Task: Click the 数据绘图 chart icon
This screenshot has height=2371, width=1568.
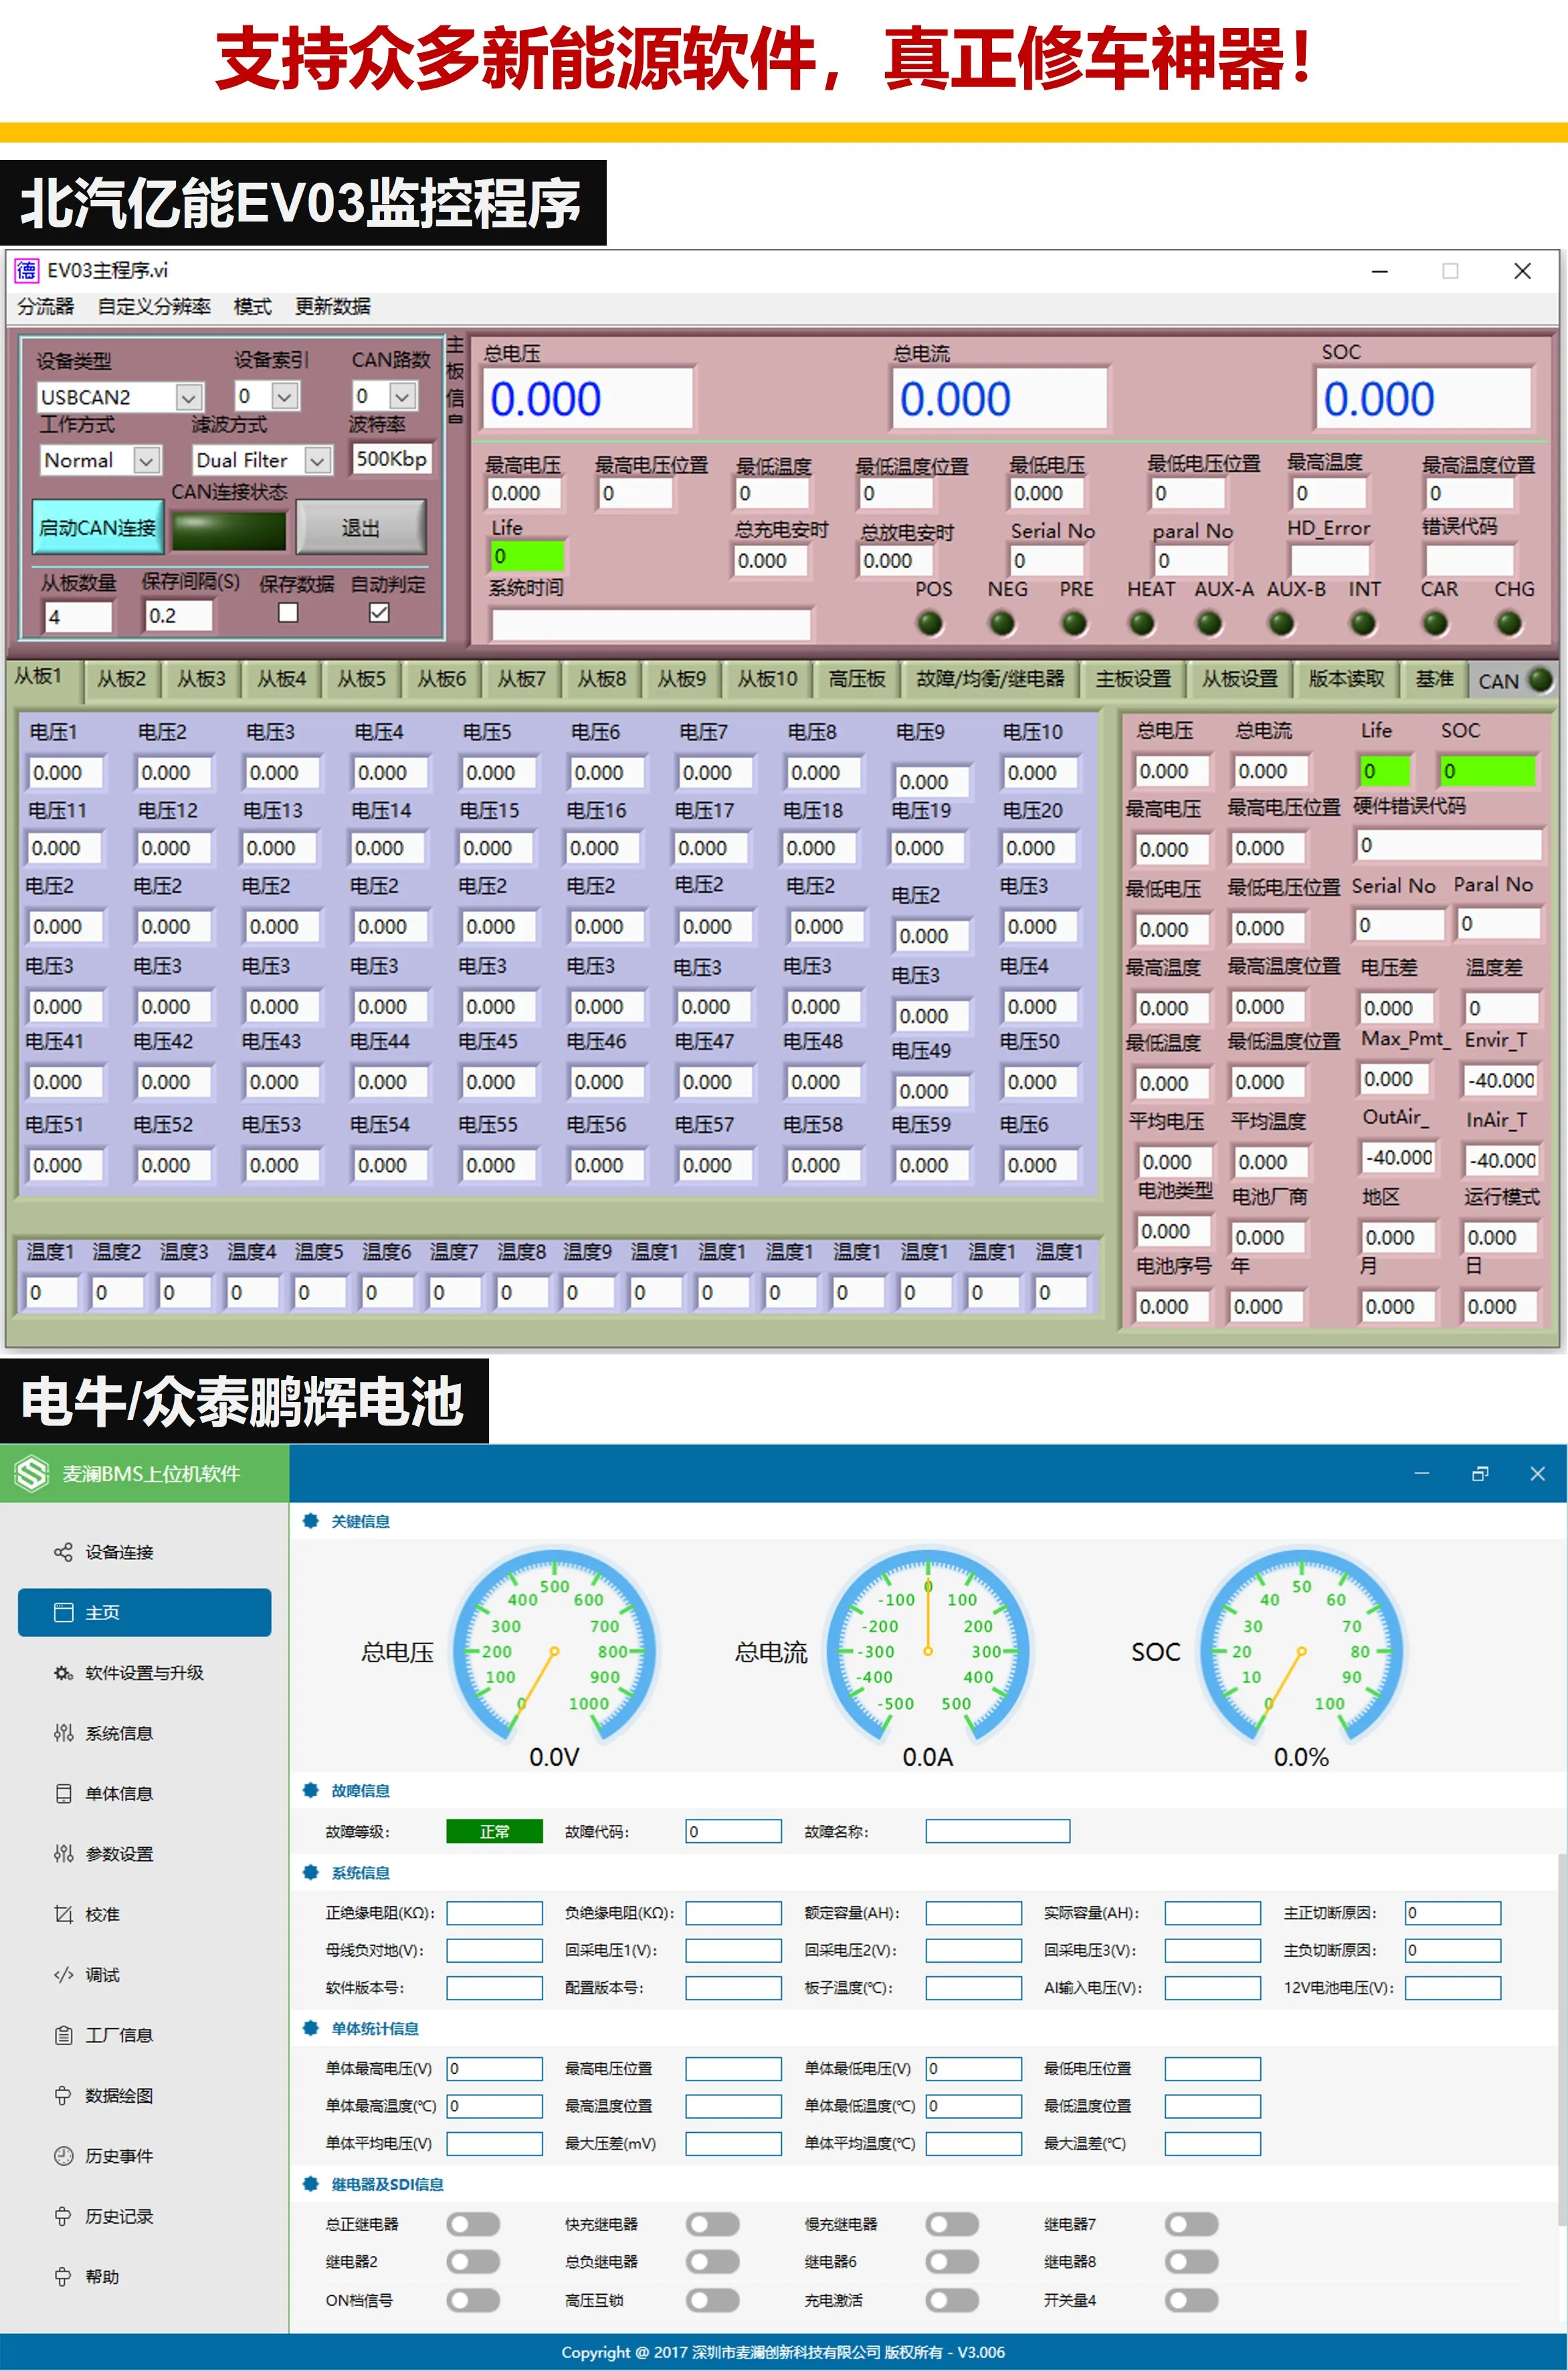Action: click(63, 2095)
